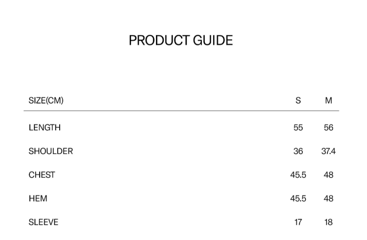Select the SIZE(CM) header label

coord(46,100)
